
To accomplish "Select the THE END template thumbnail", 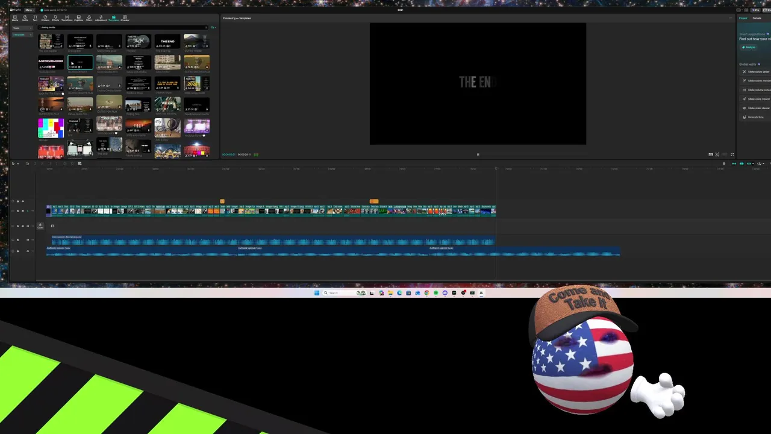I will tap(167, 41).
